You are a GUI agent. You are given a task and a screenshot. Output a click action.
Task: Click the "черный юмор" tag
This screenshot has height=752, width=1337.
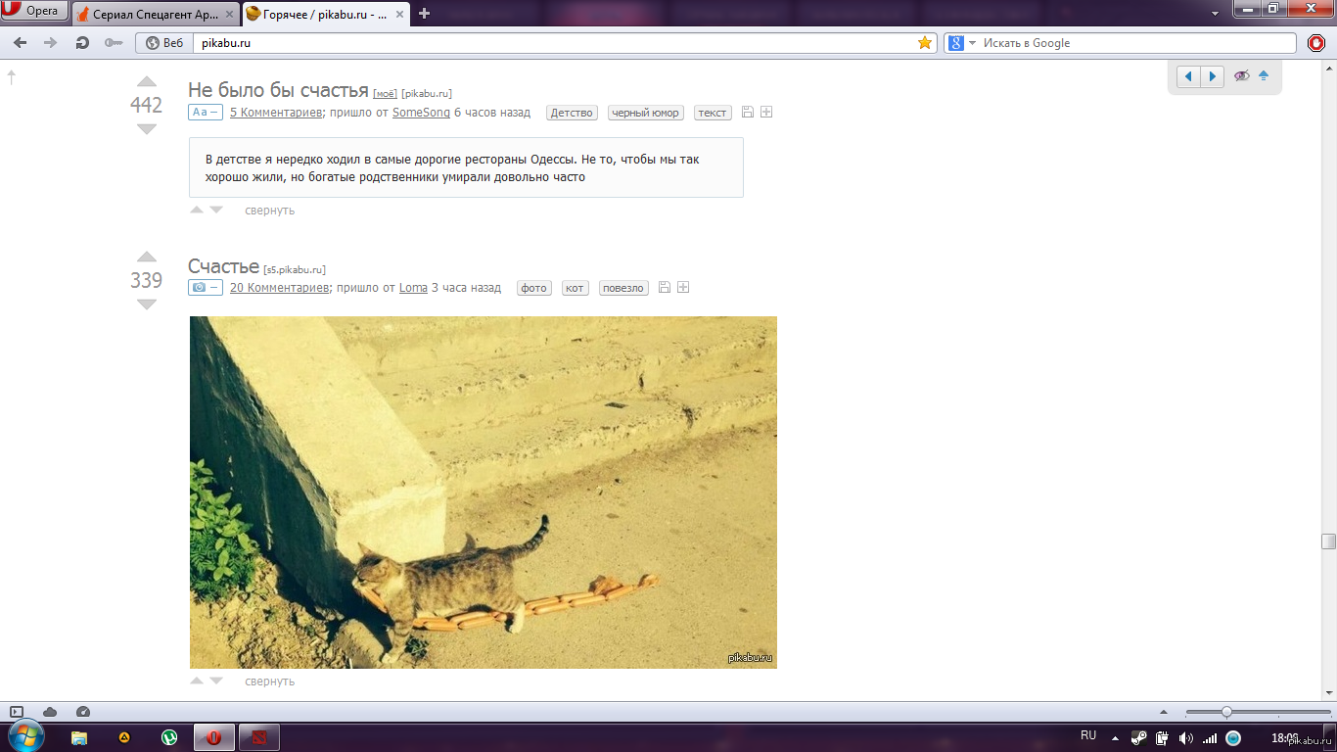point(645,113)
